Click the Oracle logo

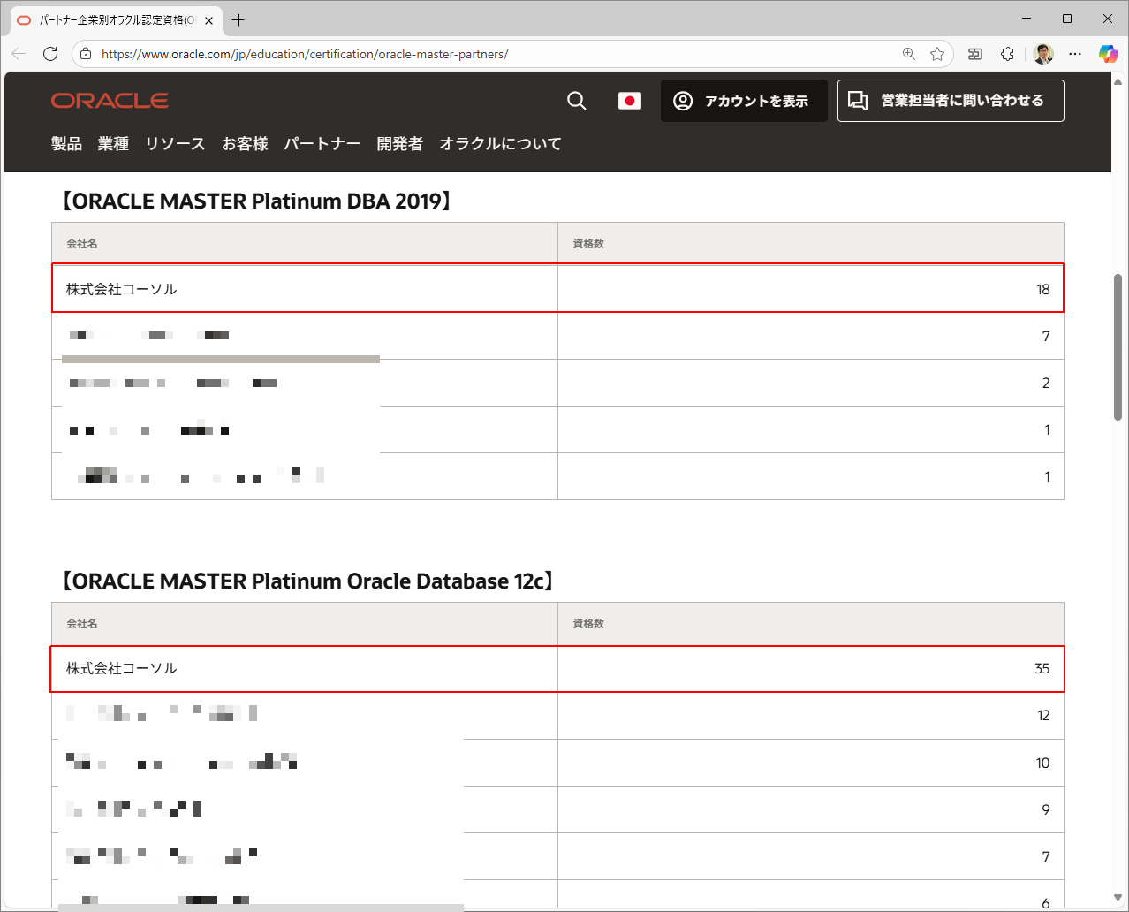tap(110, 101)
